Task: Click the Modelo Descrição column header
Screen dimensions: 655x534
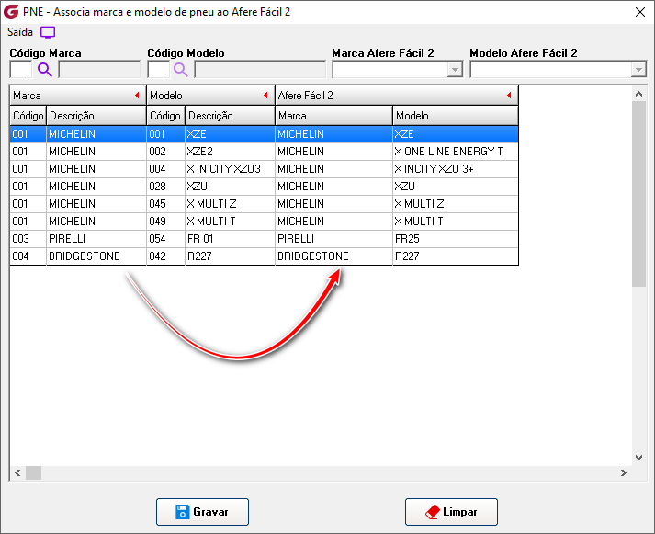Action: coord(230,115)
